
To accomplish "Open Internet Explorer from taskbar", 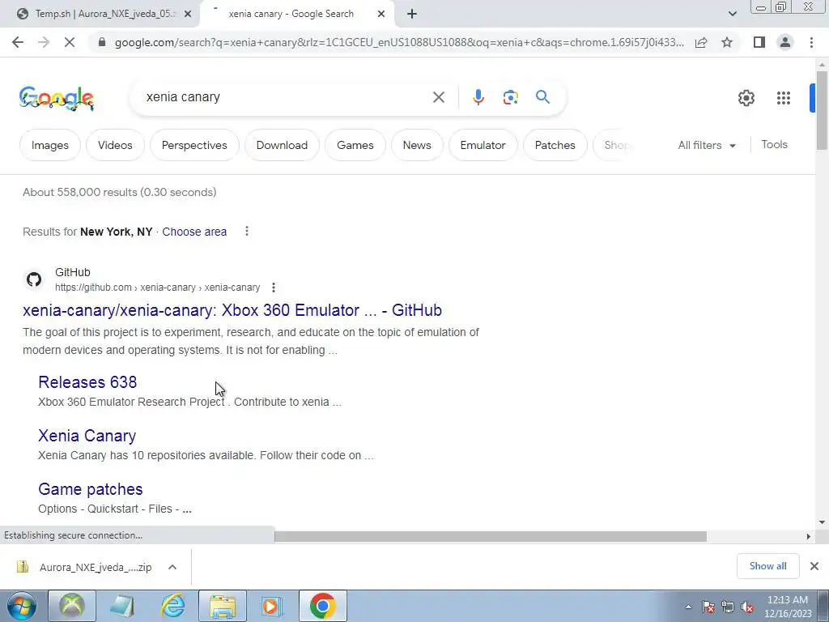I will tap(172, 606).
